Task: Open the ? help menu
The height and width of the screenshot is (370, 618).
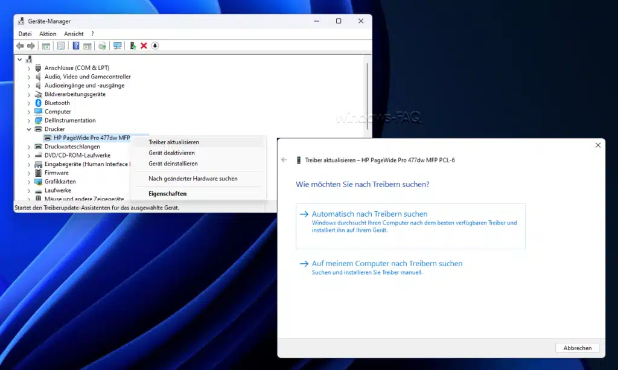Action: coord(92,34)
